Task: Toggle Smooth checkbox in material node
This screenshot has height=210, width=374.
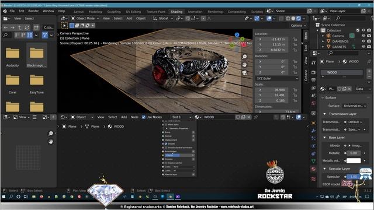Action: click(x=166, y=144)
